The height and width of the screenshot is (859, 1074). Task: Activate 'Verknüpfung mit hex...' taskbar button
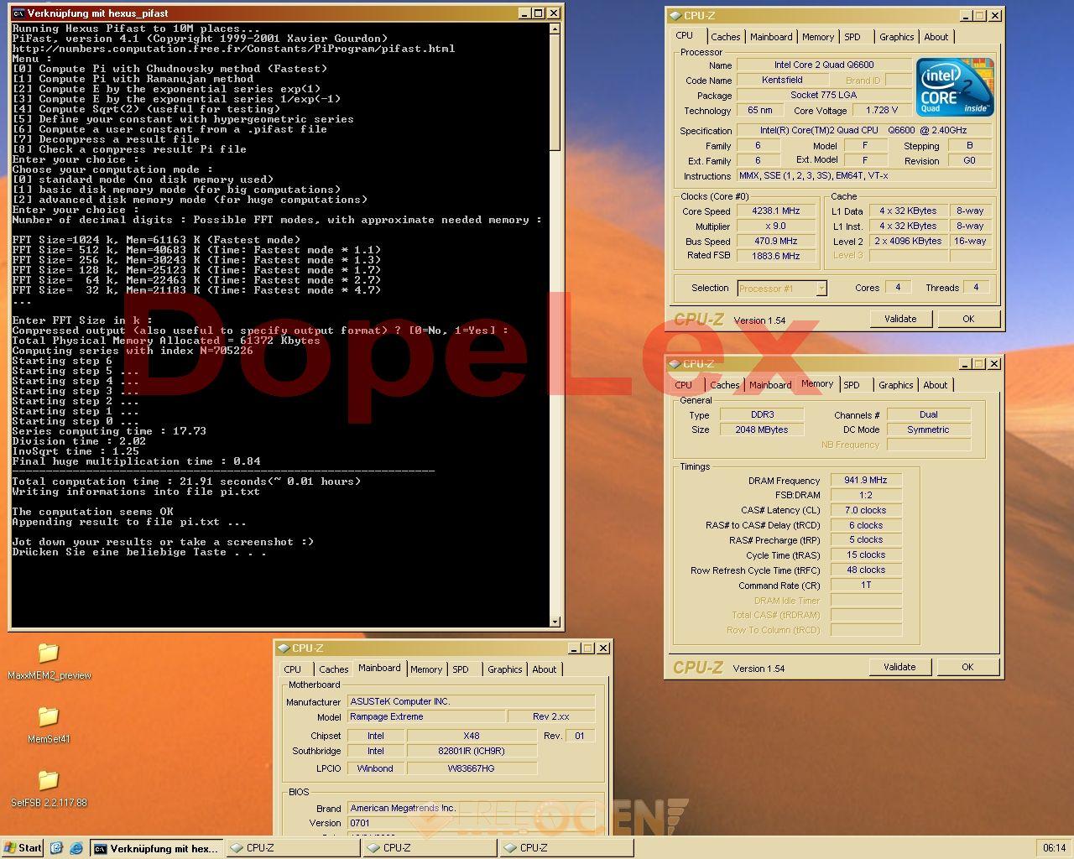[157, 848]
